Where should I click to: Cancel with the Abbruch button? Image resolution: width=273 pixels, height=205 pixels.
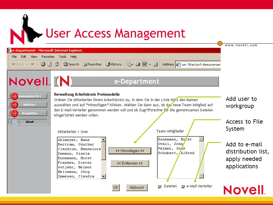pos(137,187)
